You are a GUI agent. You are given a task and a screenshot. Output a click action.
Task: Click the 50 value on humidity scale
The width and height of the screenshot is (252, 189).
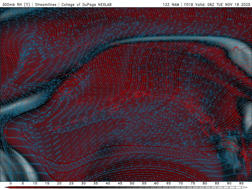point(132,183)
